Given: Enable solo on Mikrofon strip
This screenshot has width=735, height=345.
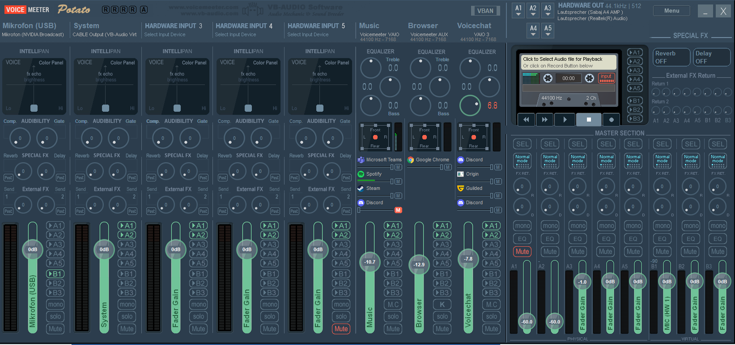Looking at the screenshot, I should [55, 316].
